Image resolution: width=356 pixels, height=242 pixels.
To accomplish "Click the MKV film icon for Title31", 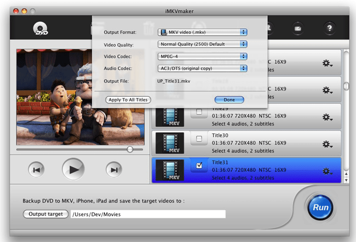I will 170,170.
